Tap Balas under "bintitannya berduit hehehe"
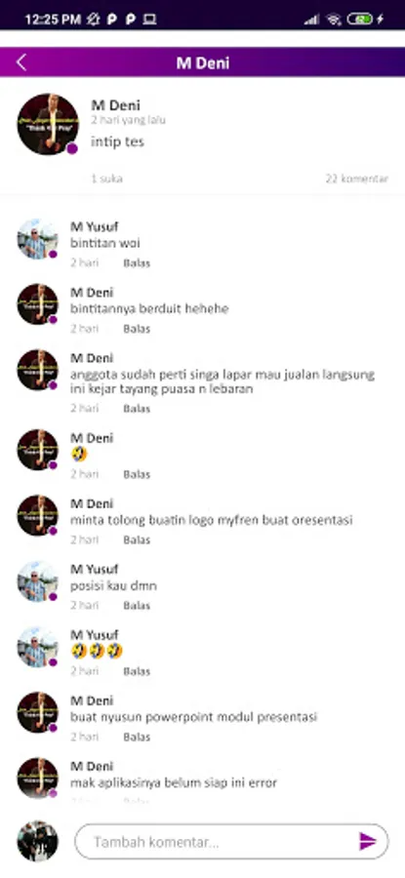 pos(137,329)
